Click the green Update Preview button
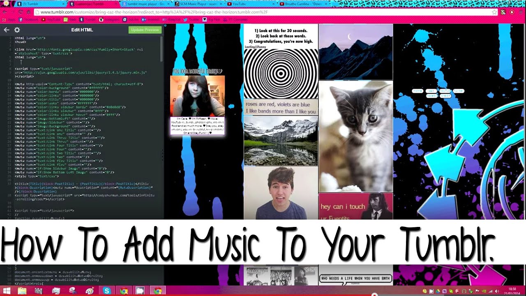 tap(145, 30)
